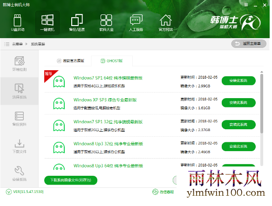Select the 选择系统 choose system step

[x=20, y=91]
